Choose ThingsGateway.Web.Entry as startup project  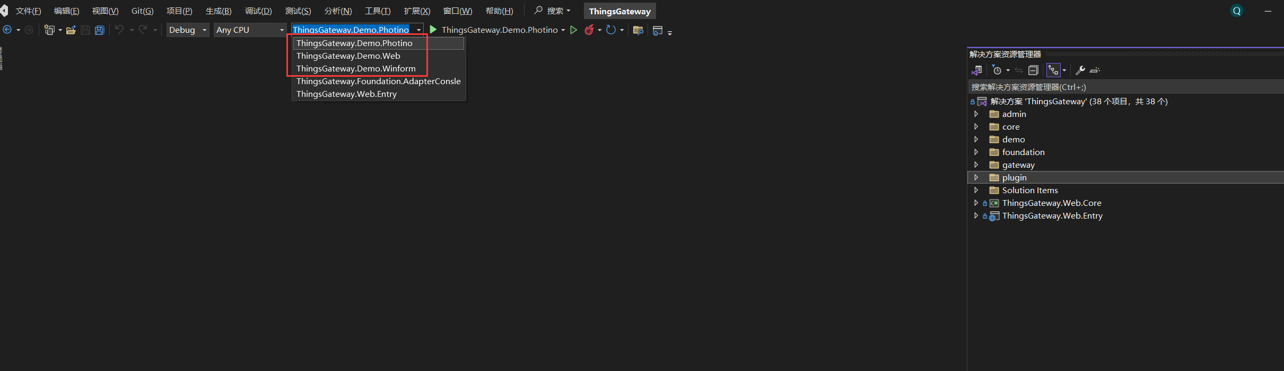(x=346, y=94)
